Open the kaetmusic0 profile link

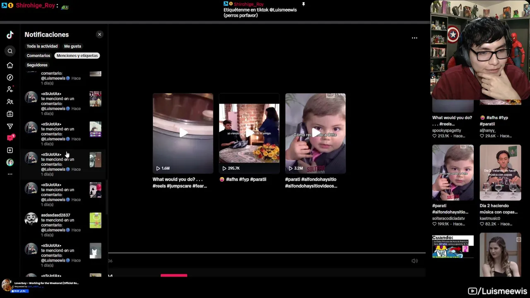[x=490, y=219]
